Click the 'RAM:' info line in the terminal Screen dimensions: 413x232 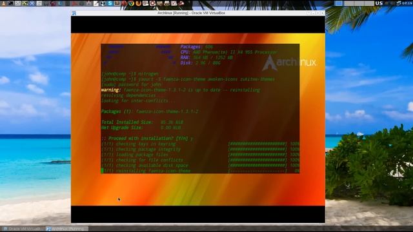tap(206, 57)
